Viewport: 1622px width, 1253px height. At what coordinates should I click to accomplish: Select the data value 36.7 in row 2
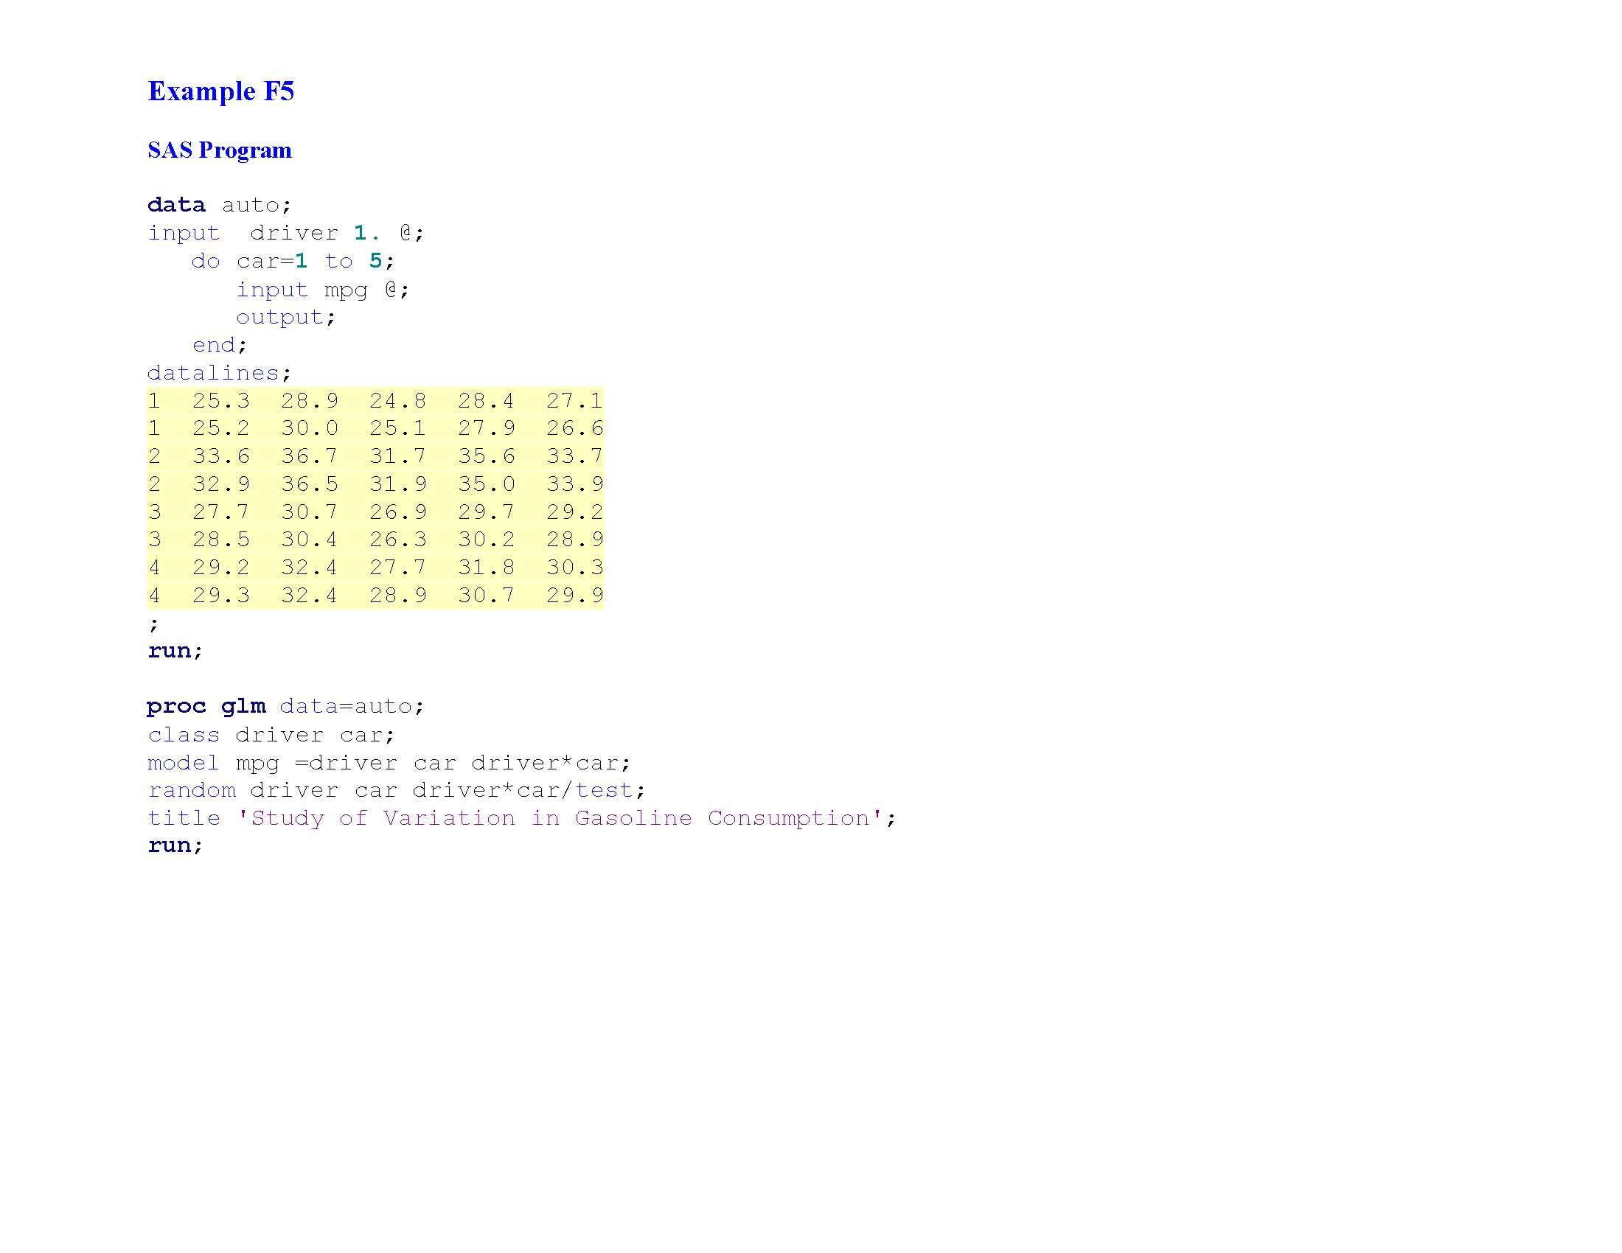[x=310, y=456]
